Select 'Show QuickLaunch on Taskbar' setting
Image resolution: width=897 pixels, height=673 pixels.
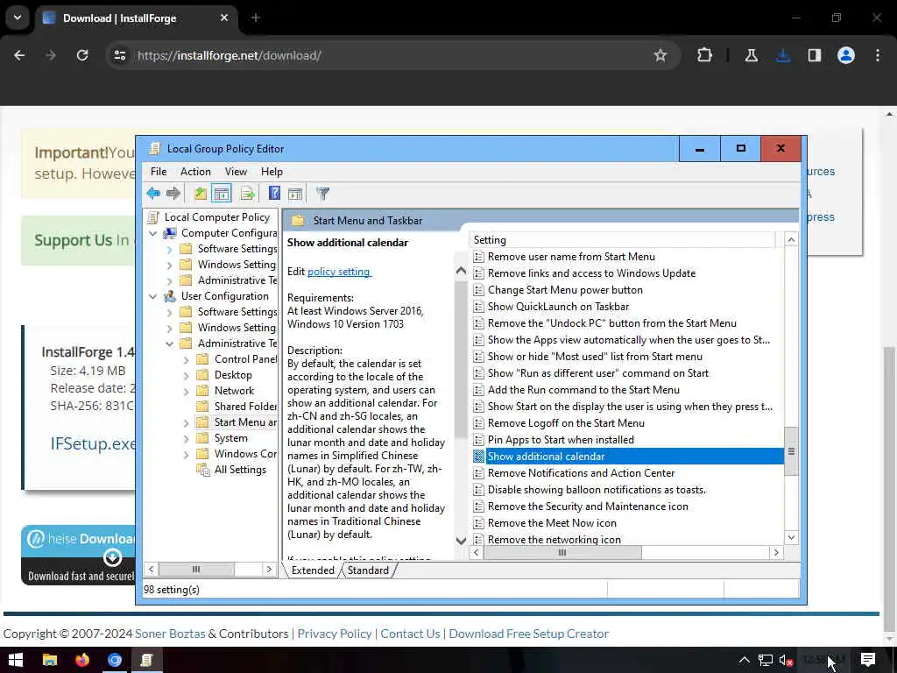[558, 307]
